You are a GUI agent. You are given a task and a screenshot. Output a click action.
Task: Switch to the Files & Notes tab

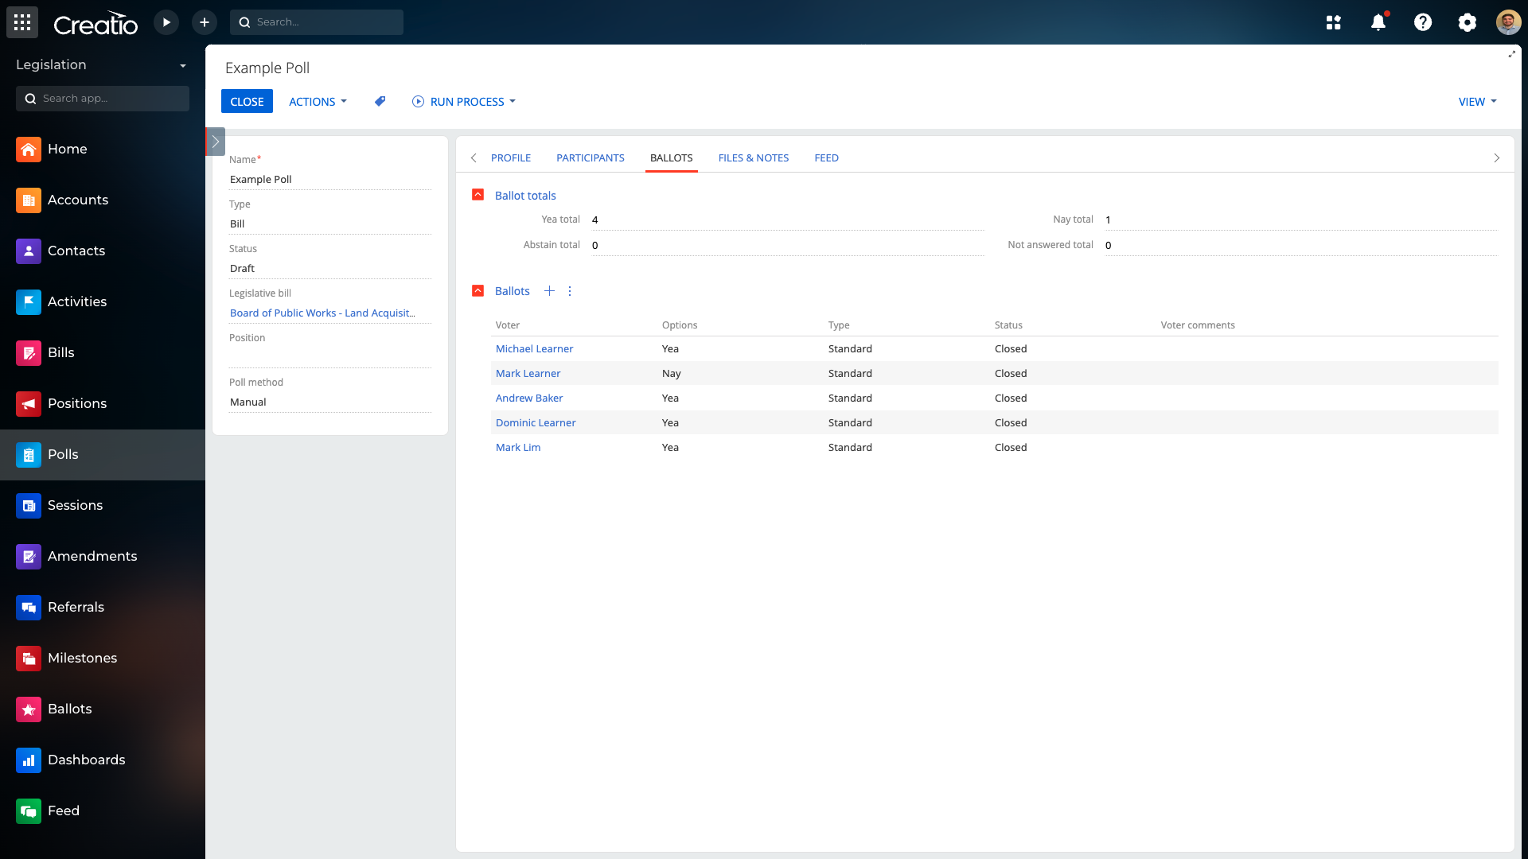point(753,157)
